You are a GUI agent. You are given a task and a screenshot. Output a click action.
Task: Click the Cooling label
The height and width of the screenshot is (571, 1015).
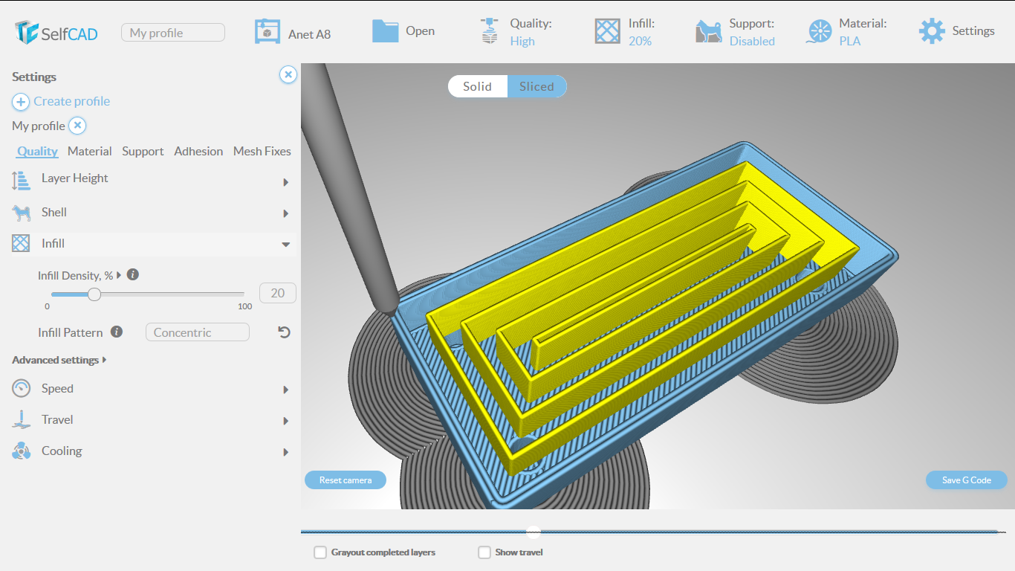point(62,451)
